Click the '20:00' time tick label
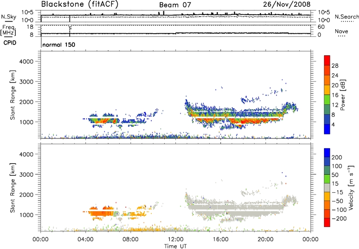 (265, 240)
